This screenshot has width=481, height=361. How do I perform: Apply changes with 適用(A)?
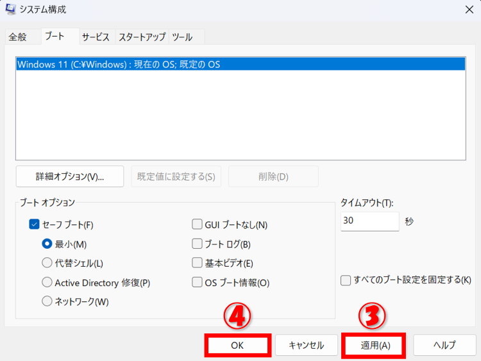375,346
